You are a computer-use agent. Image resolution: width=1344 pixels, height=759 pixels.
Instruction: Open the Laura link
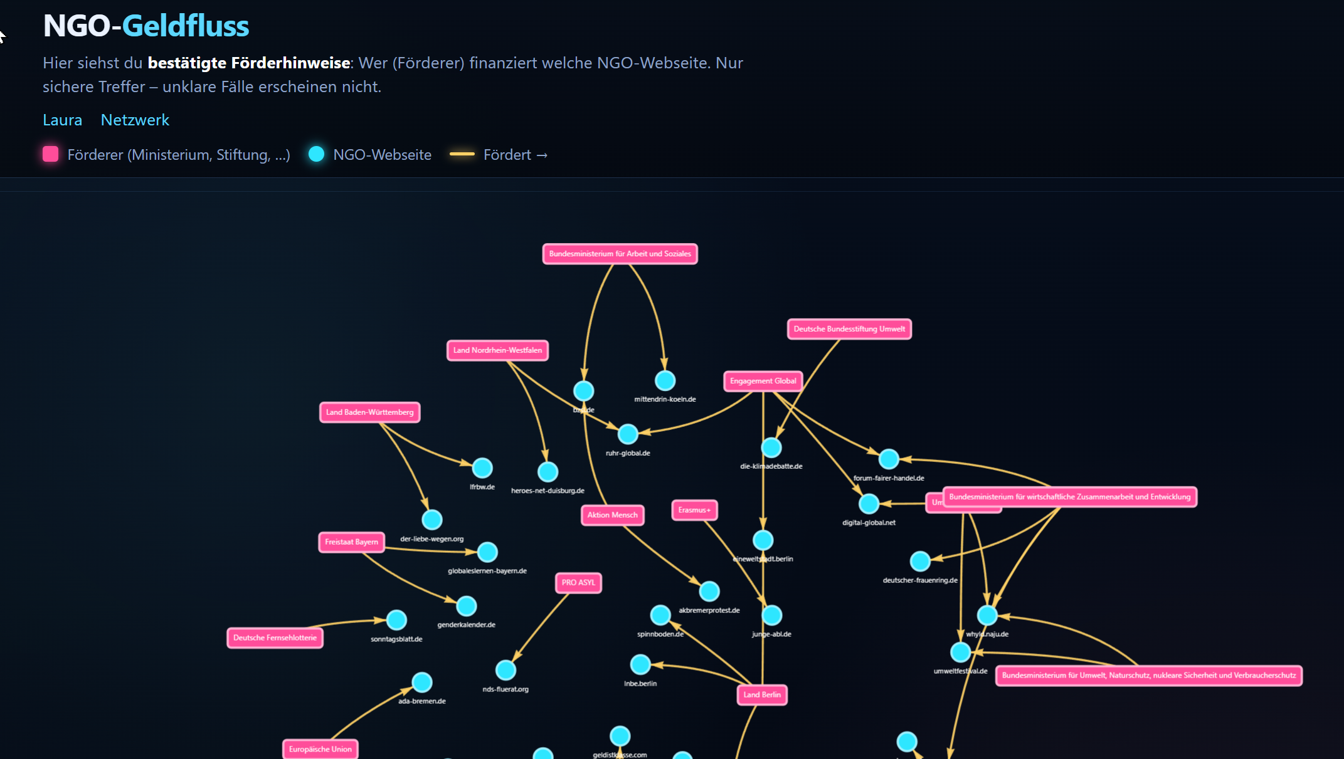point(62,120)
